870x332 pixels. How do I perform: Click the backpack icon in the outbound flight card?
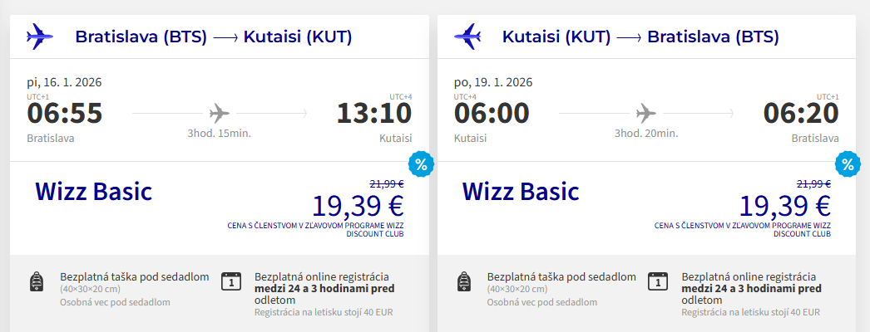point(37,282)
